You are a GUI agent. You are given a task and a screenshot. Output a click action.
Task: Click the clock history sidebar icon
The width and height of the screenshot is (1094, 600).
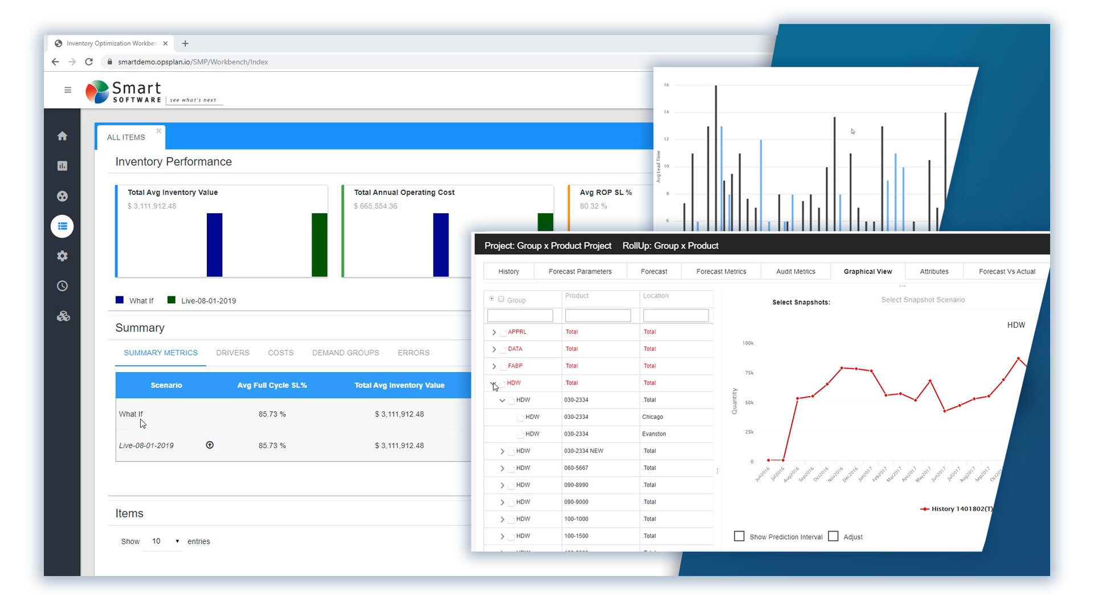point(62,286)
